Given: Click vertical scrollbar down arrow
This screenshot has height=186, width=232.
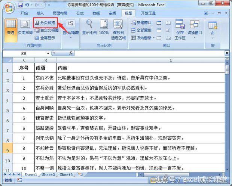Looking at the screenshot, I should pyautogui.click(x=227, y=169).
